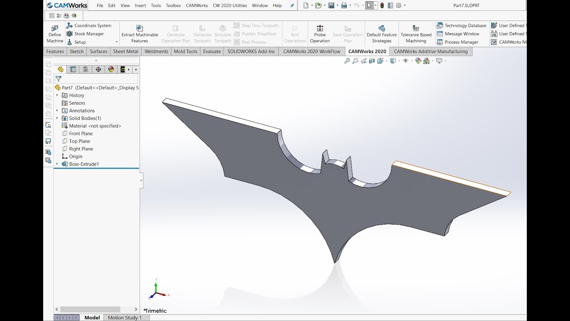570x321 pixels.
Task: Click the Rebuild traffic light icon
Action: tap(382, 5)
